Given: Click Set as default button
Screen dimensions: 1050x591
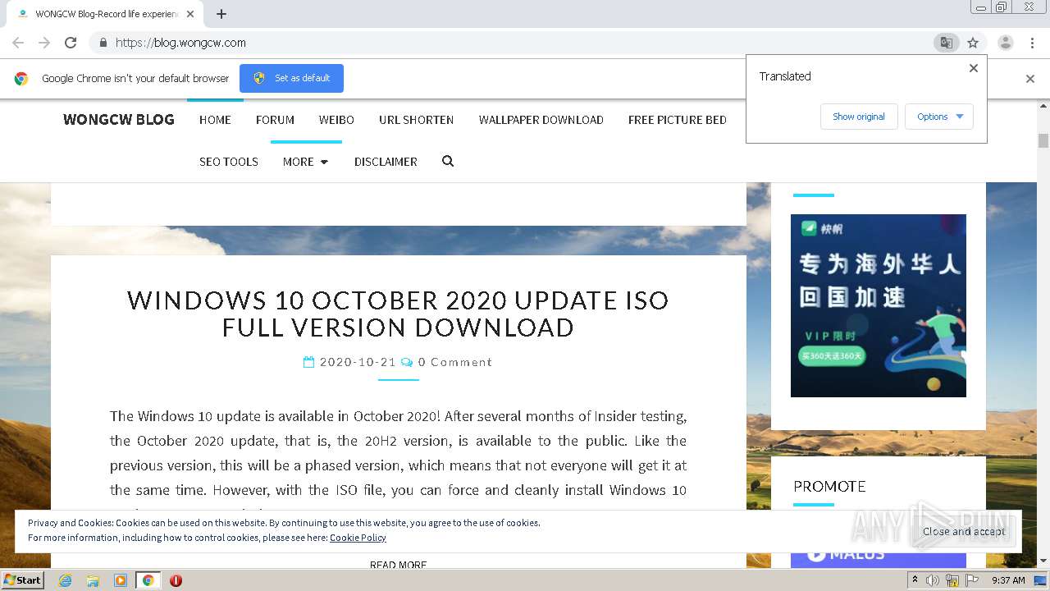Looking at the screenshot, I should point(291,78).
